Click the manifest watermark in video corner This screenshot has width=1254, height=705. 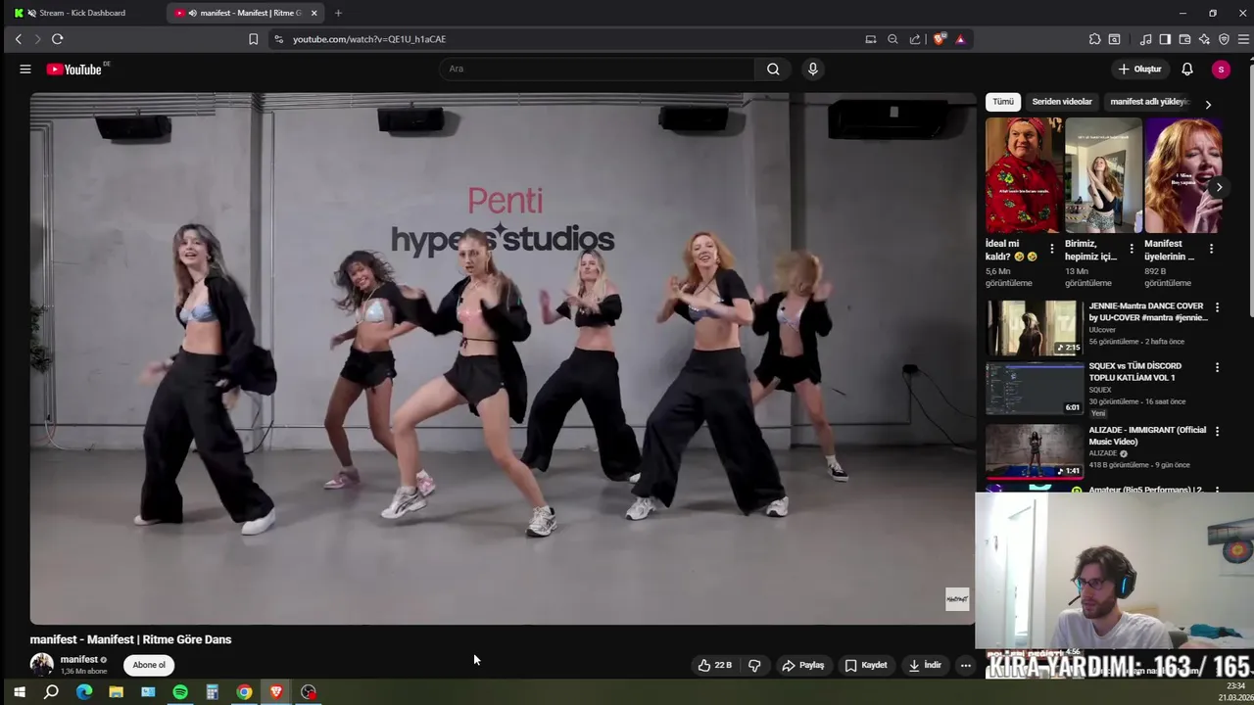pos(957,599)
